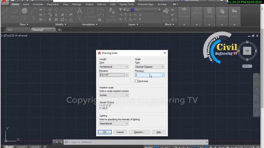Click the viewport label [-][Top][2D Wireframe]
Screen dimensions: 264x148
click(14, 36)
